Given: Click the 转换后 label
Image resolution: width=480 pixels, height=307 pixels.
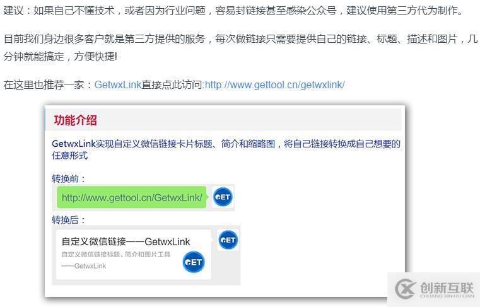Looking at the screenshot, I should pyautogui.click(x=68, y=220).
